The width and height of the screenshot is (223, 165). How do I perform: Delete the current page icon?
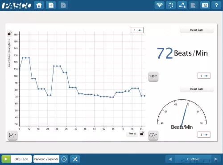(x=63, y=5)
